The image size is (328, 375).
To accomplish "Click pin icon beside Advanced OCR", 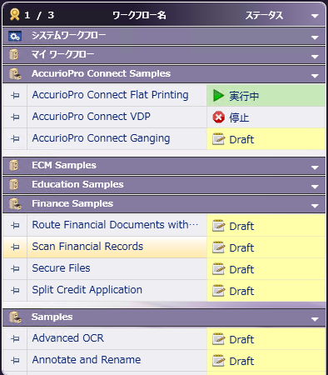I will coord(15,338).
